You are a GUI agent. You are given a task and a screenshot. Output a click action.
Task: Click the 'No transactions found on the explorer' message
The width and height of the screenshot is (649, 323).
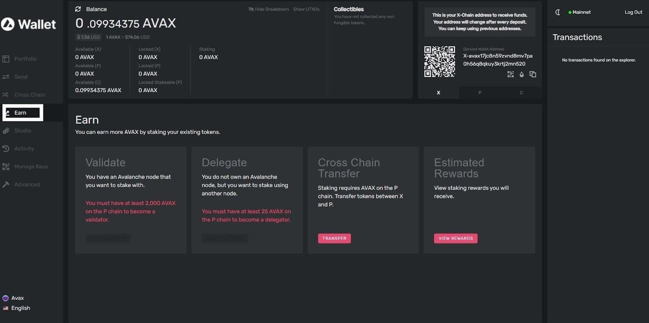599,60
